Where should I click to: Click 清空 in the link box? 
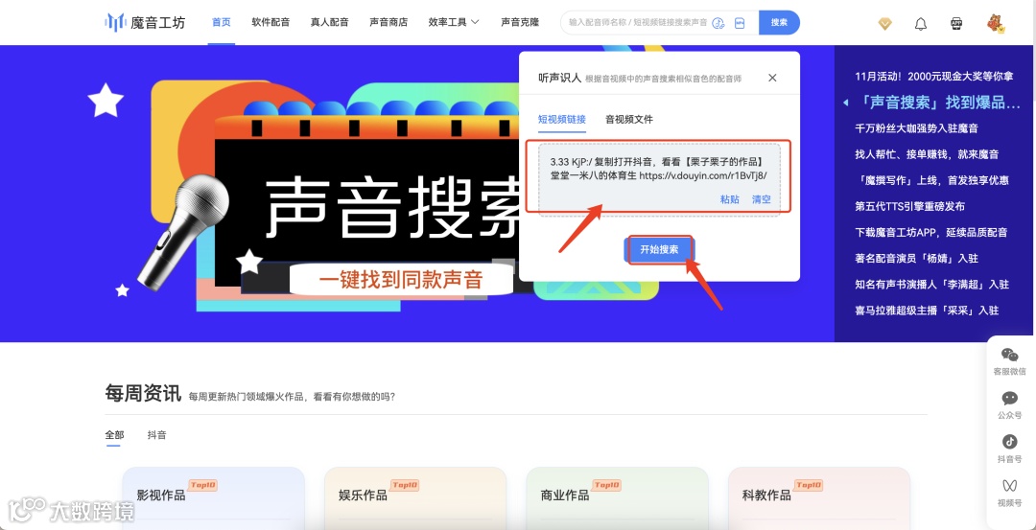pos(761,199)
